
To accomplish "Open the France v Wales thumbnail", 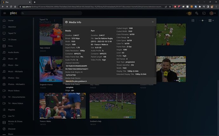I will tap(63, 106).
